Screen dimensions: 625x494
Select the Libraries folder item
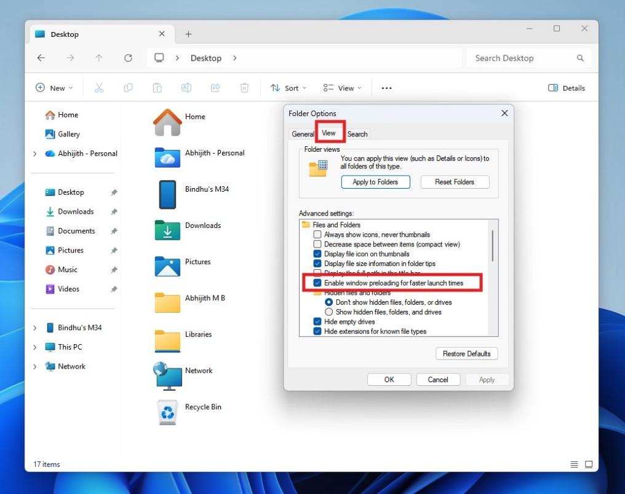pyautogui.click(x=183, y=340)
